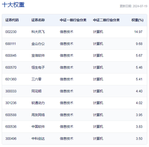
Task: Select the name 科大讯飞
Action: 38,32
